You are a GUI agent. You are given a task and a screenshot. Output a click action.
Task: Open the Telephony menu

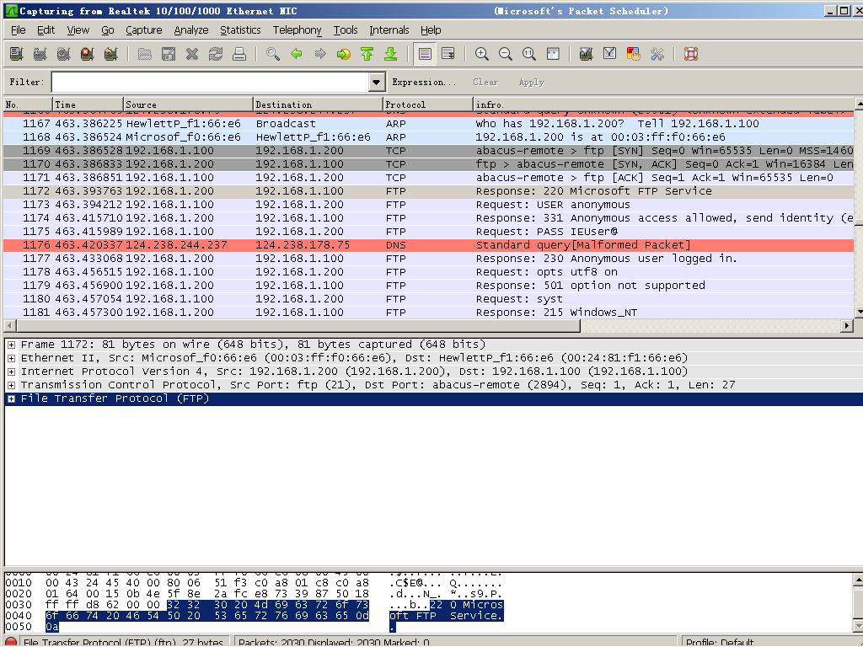pyautogui.click(x=297, y=30)
